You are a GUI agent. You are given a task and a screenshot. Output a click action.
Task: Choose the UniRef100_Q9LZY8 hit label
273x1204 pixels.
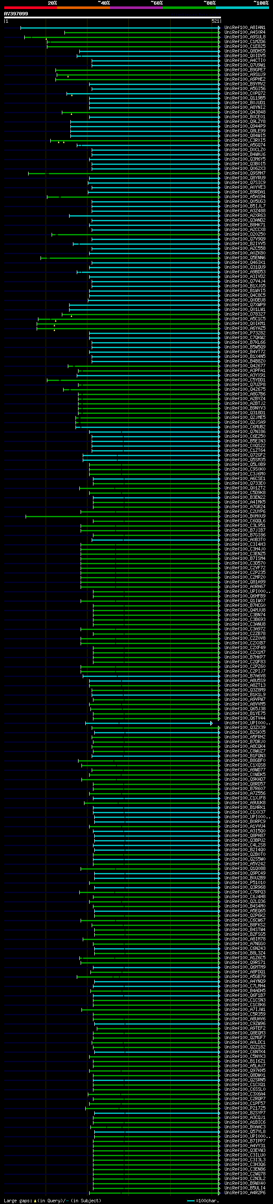pos(244,122)
